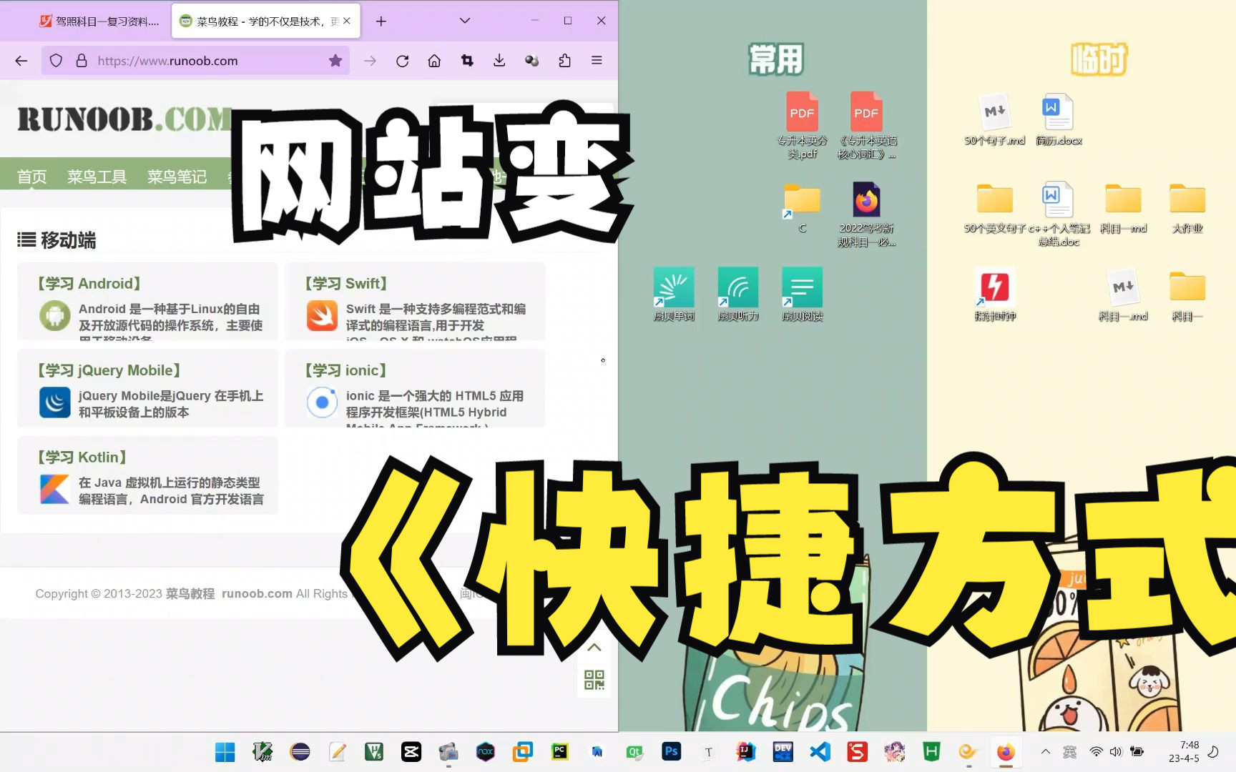Open the Windows Start menu
This screenshot has height=772, width=1236.
tap(225, 751)
